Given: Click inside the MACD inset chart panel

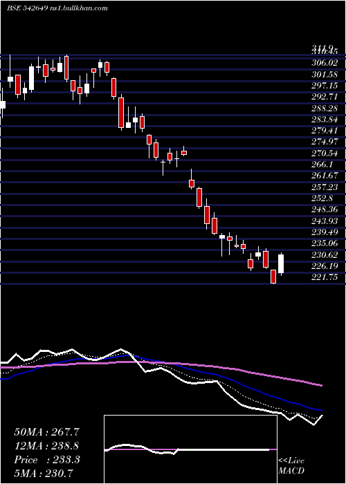Looking at the screenshot, I should [x=190, y=449].
